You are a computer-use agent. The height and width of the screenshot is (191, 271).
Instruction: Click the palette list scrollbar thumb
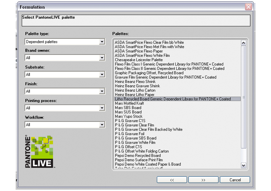pos(244,97)
